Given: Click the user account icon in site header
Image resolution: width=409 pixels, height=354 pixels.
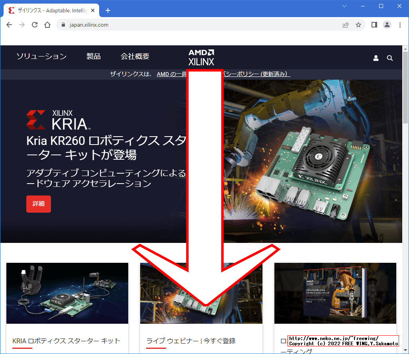Looking at the screenshot, I should [376, 58].
